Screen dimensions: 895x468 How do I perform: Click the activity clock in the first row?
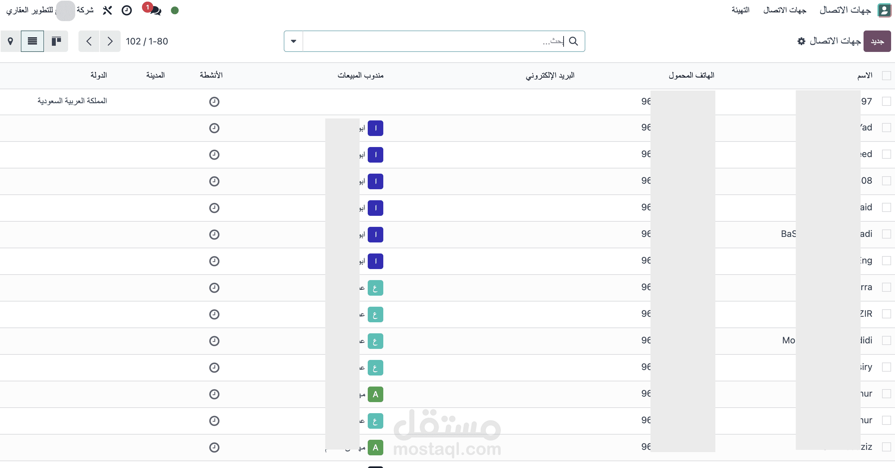point(214,102)
